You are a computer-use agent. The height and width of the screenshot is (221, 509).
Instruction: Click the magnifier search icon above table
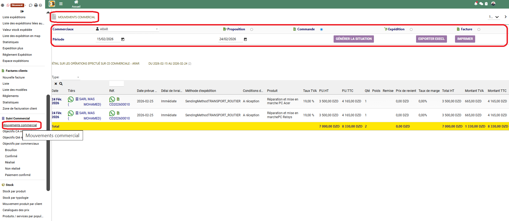pos(61,84)
